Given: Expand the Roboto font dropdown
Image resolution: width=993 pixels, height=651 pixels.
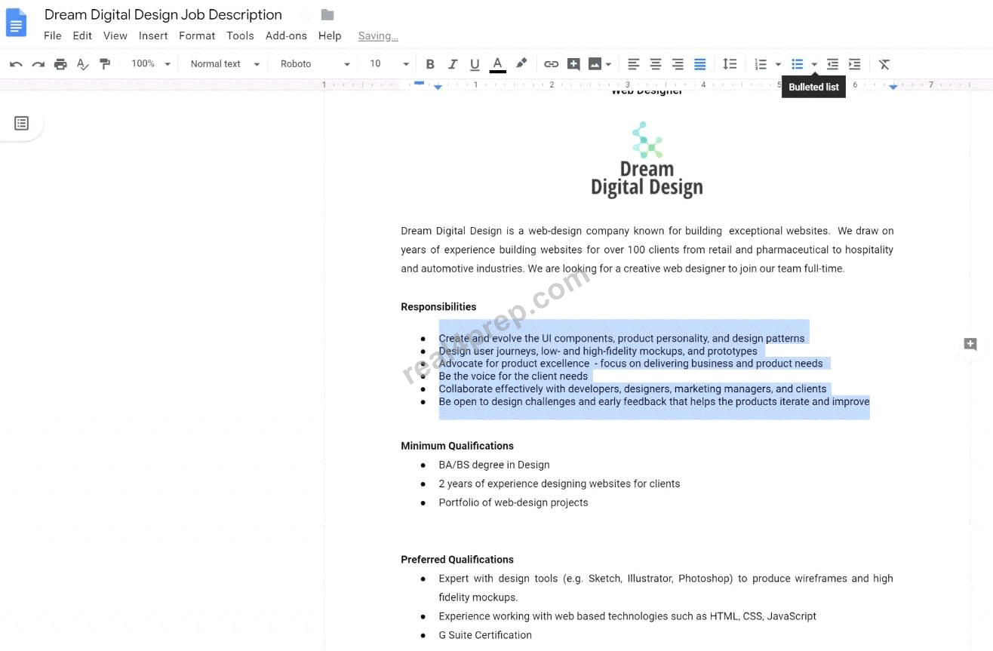Looking at the screenshot, I should (x=315, y=64).
